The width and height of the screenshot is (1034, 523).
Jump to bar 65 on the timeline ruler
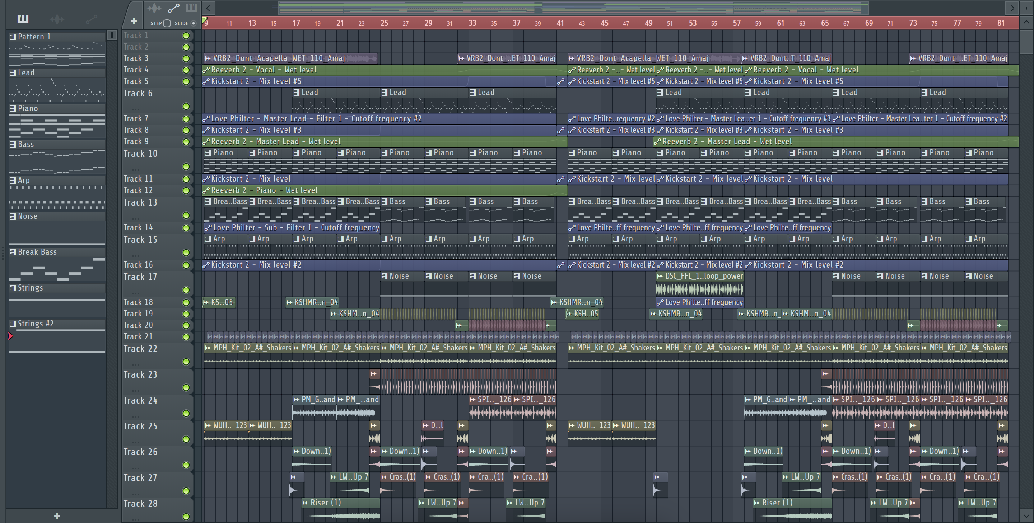[824, 23]
